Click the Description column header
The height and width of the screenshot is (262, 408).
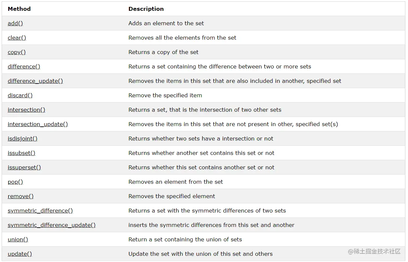coord(146,9)
